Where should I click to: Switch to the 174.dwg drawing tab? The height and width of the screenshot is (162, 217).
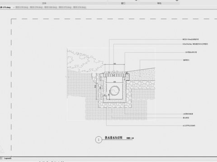80,7
